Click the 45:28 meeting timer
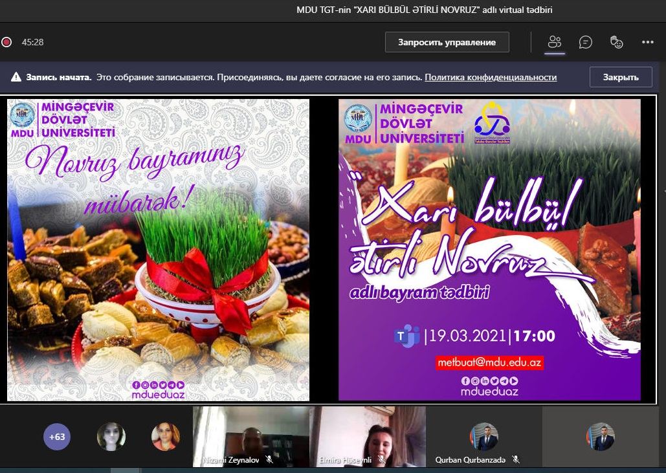The width and height of the screenshot is (666, 473). [32, 42]
